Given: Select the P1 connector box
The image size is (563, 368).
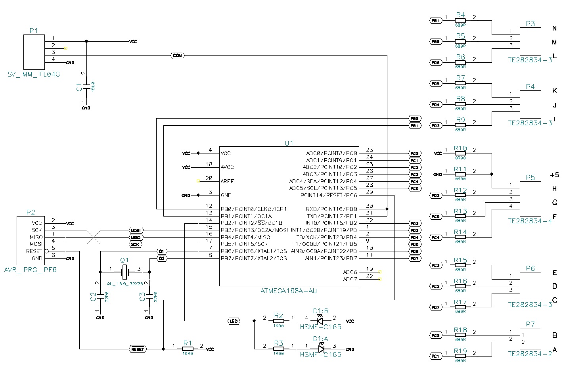Looking at the screenshot, I should 34,52.
